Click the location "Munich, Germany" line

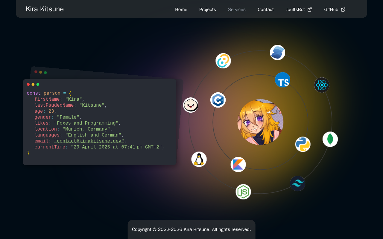click(74, 129)
